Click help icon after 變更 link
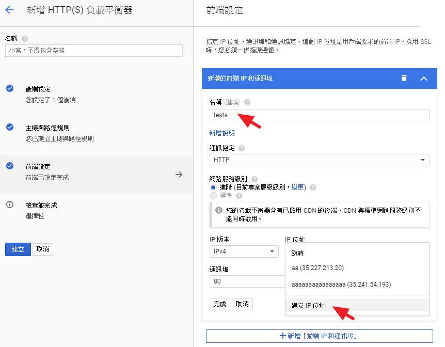 point(313,187)
